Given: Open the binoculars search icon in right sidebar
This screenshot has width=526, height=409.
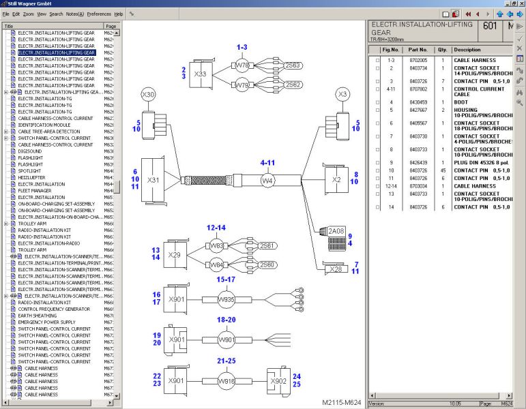Looking at the screenshot, I should 520,91.
